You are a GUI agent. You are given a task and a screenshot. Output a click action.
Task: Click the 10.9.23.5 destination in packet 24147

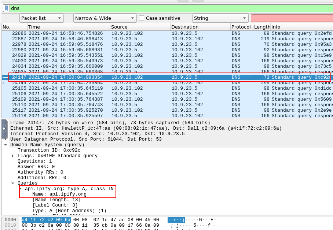(x=184, y=77)
